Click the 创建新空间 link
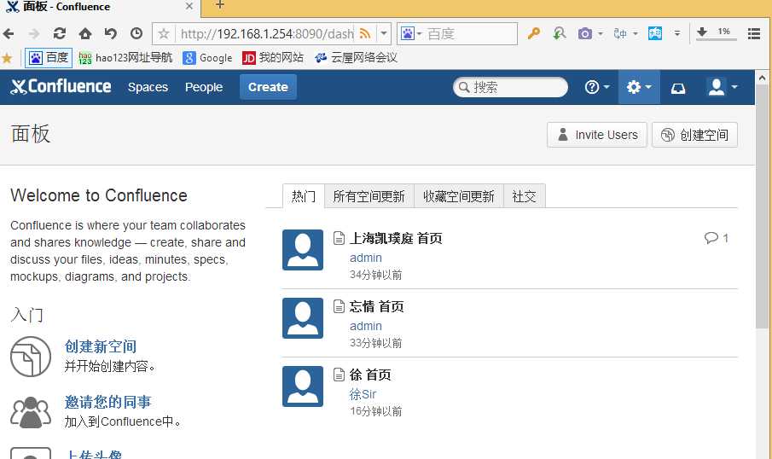 [101, 346]
